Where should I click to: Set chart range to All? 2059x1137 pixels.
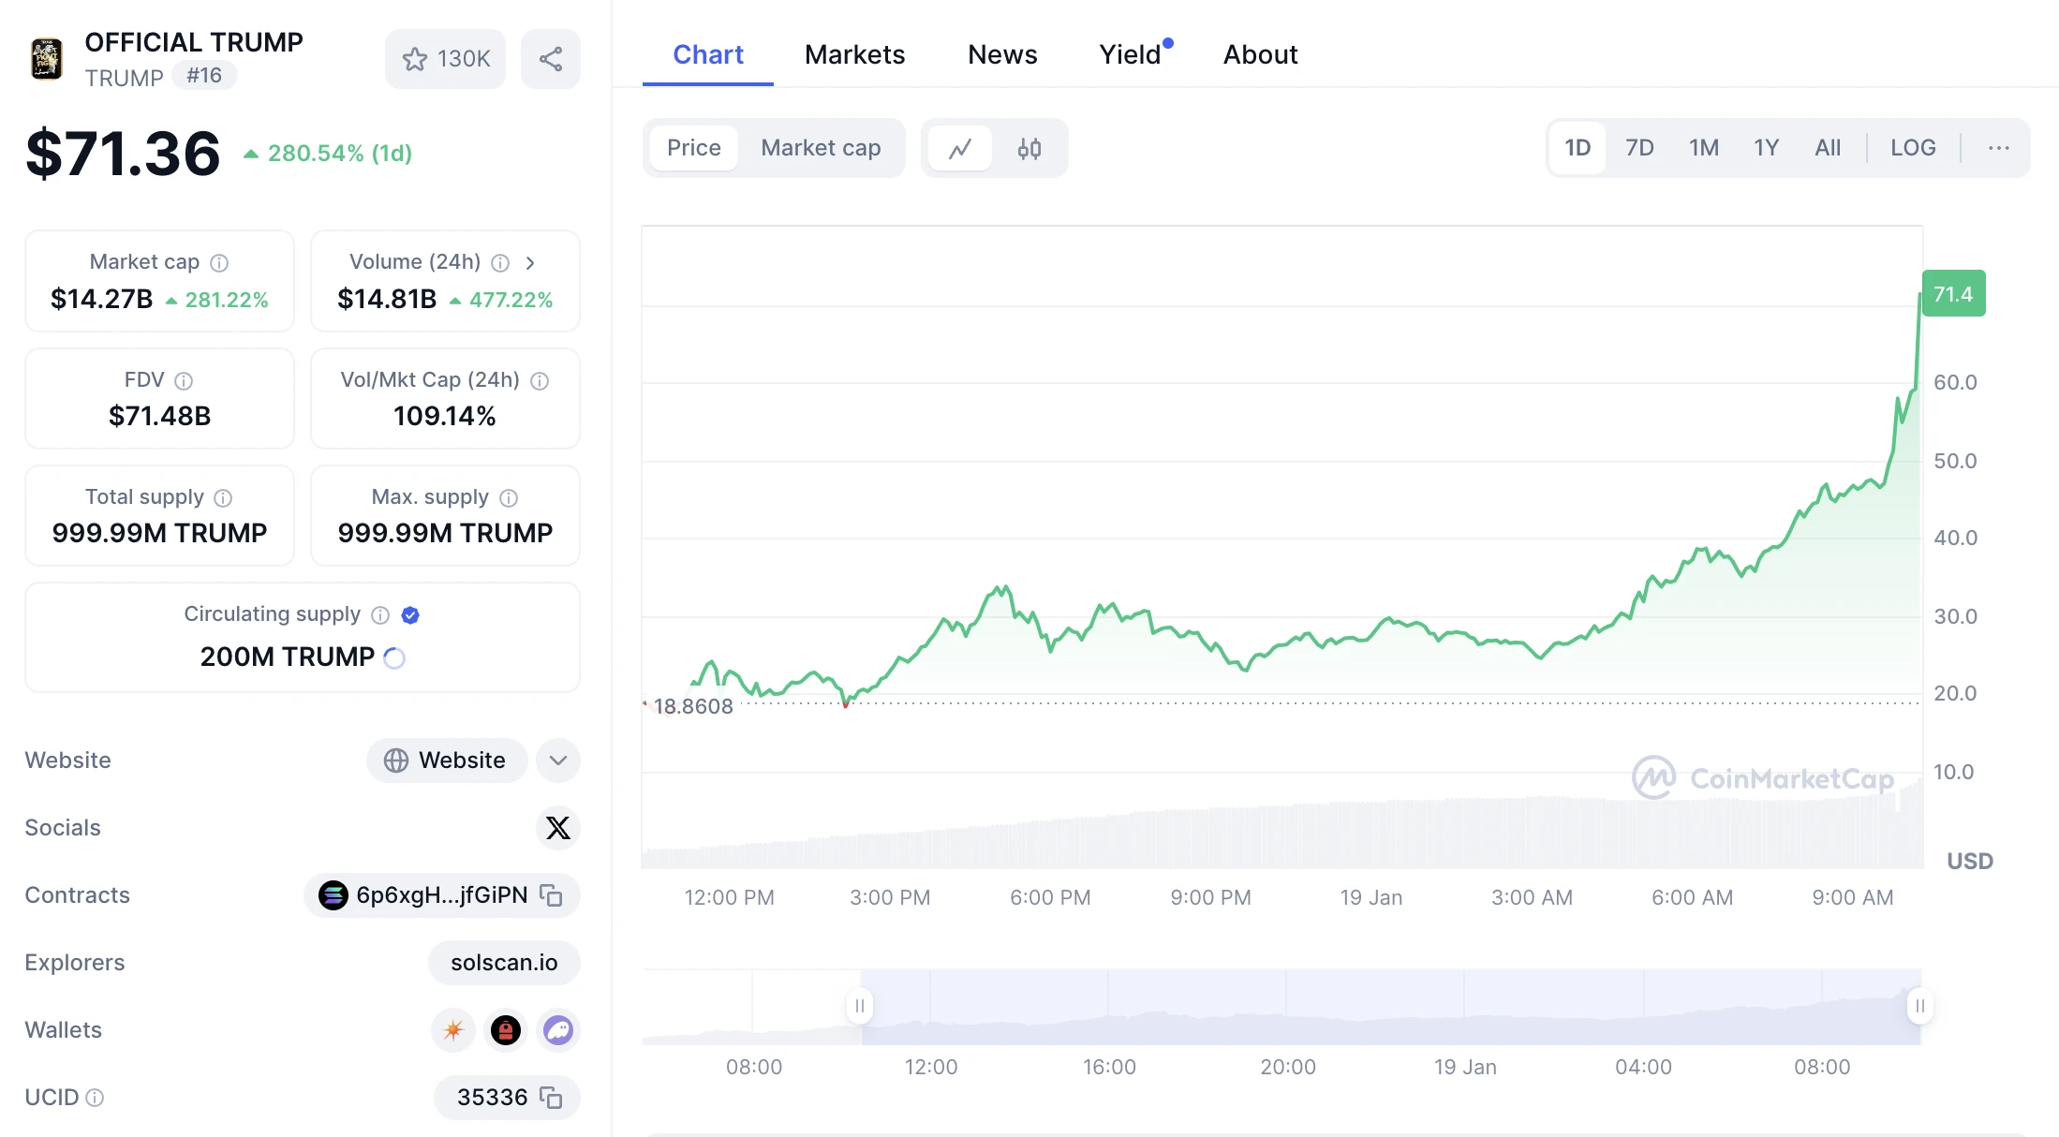pos(1828,148)
